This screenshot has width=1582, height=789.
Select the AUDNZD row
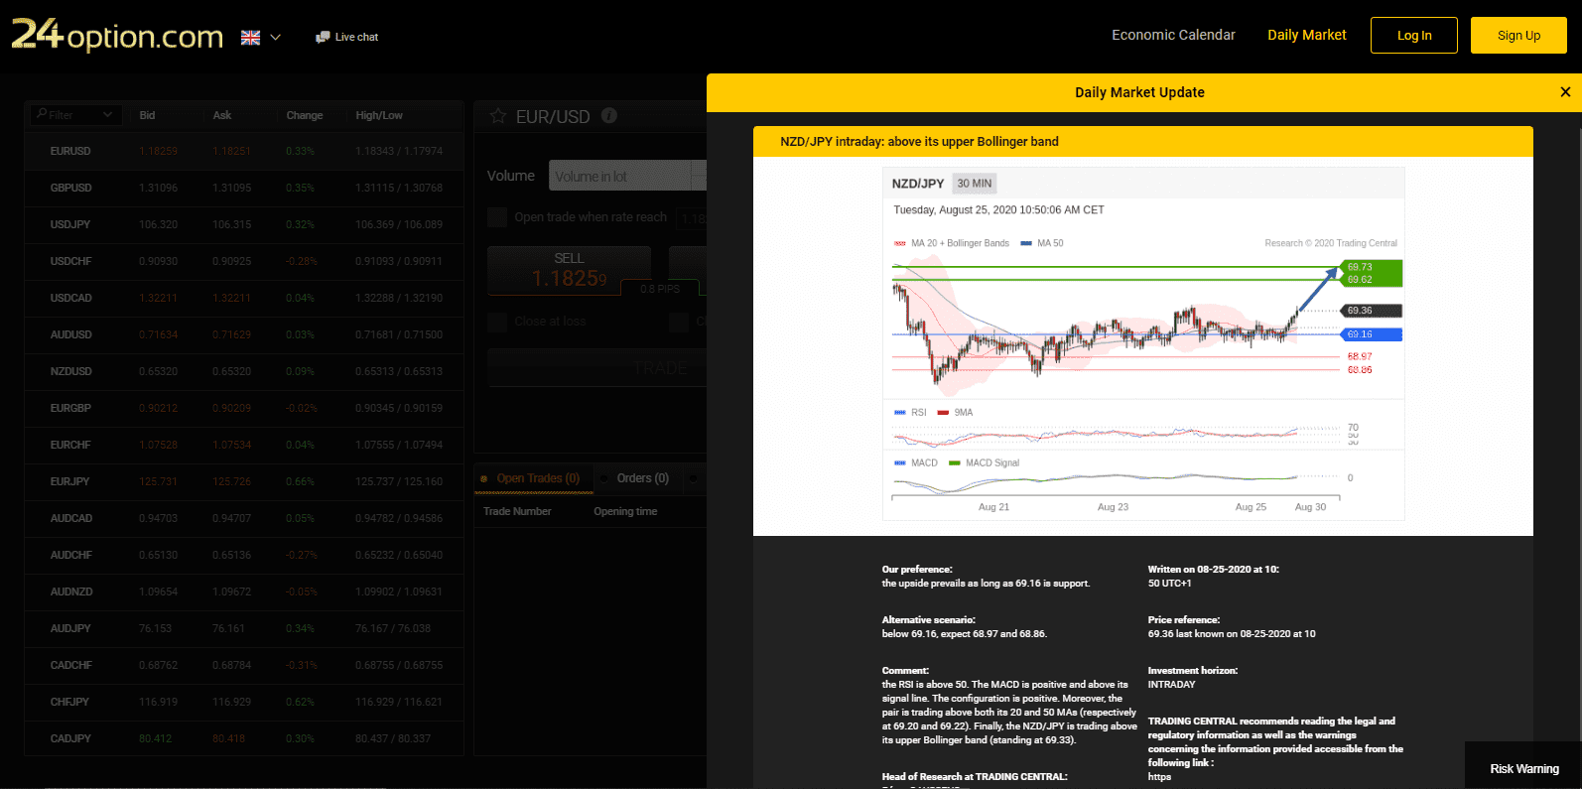pos(244,592)
